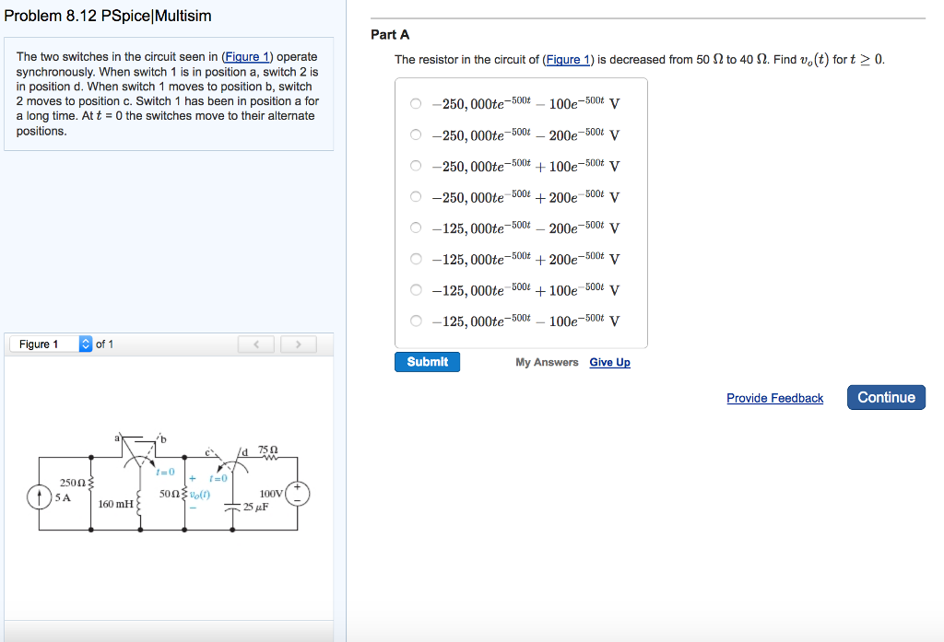
Task: Choose the third option −250,000te + 100e
Action: coord(417,166)
